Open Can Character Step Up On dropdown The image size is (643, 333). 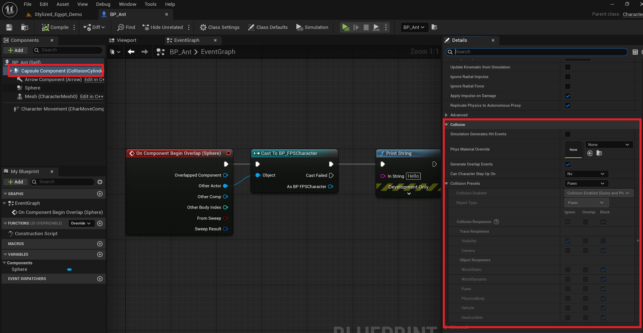(x=586, y=174)
